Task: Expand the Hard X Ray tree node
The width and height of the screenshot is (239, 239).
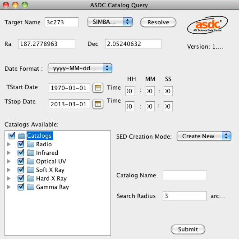Action: tap(9, 178)
